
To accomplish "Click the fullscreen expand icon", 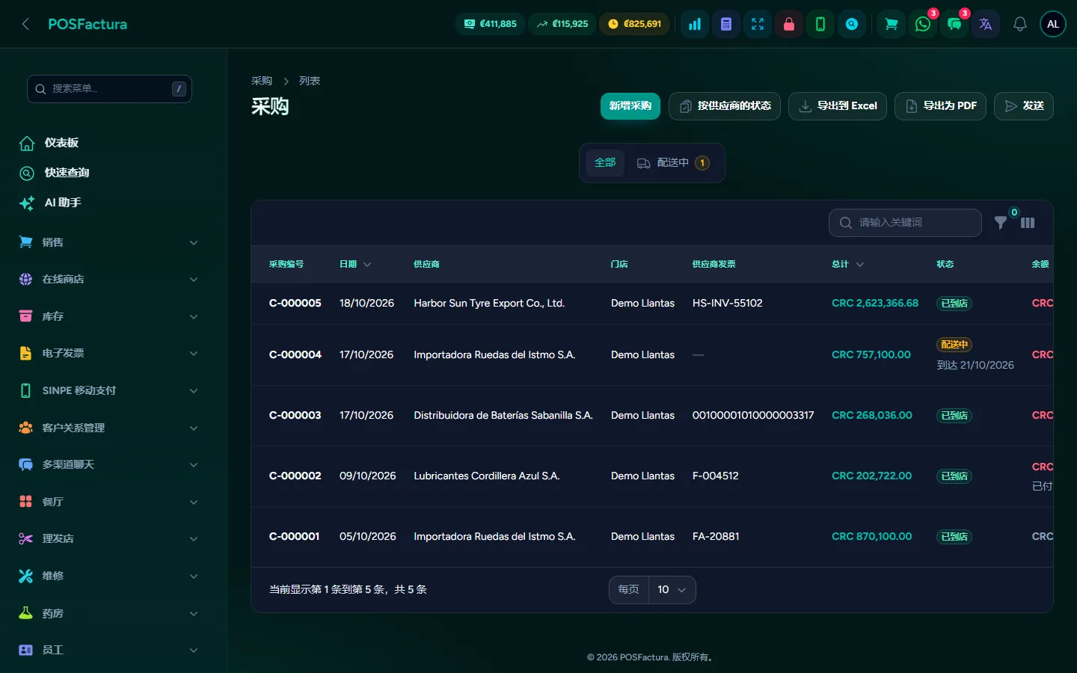I will pyautogui.click(x=758, y=24).
